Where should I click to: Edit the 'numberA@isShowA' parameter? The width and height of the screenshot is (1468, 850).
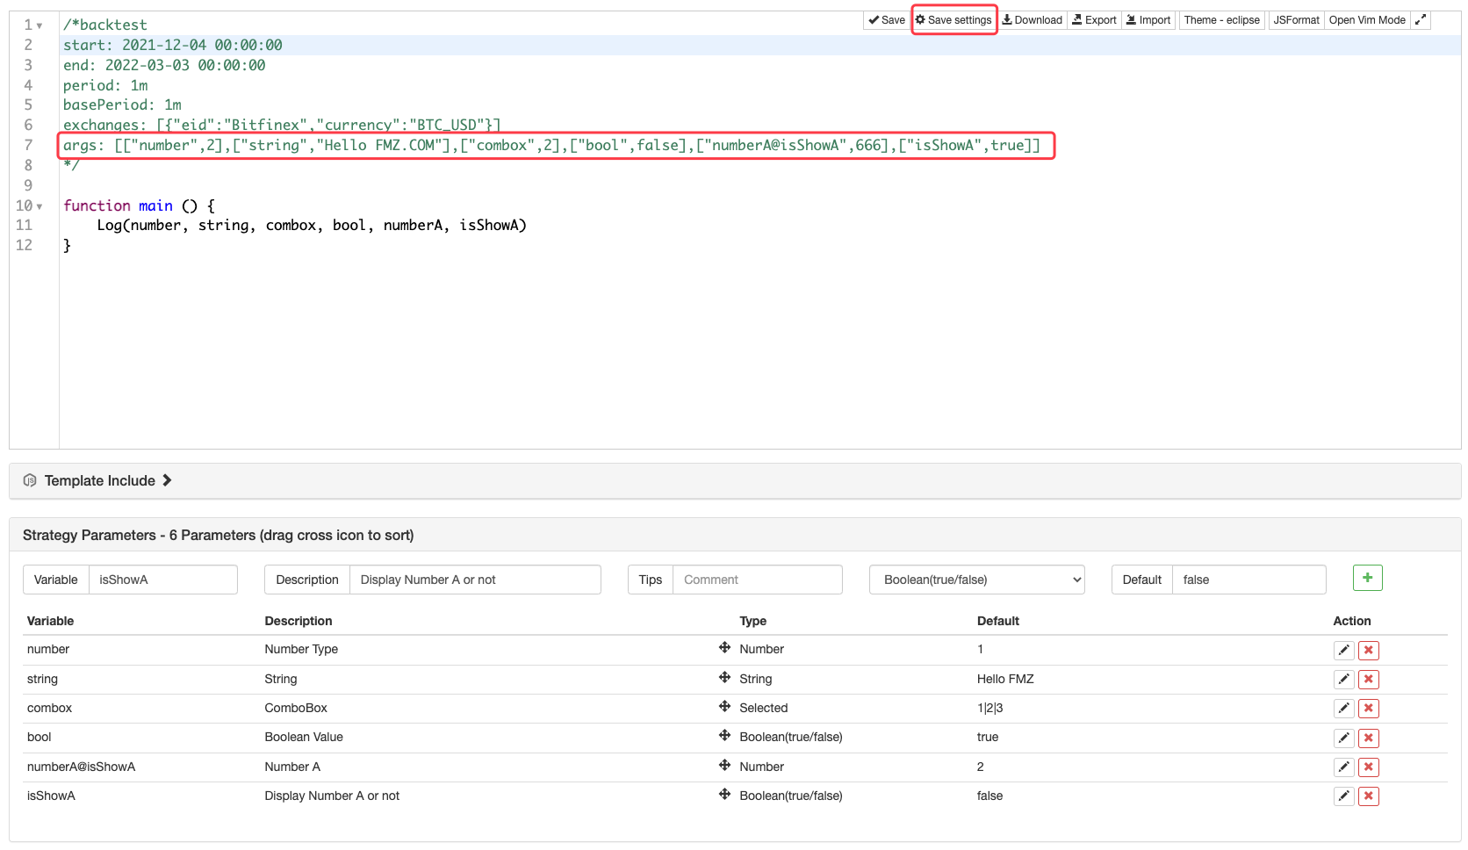[x=1343, y=767]
